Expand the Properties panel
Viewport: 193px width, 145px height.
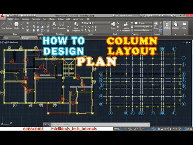136,34
